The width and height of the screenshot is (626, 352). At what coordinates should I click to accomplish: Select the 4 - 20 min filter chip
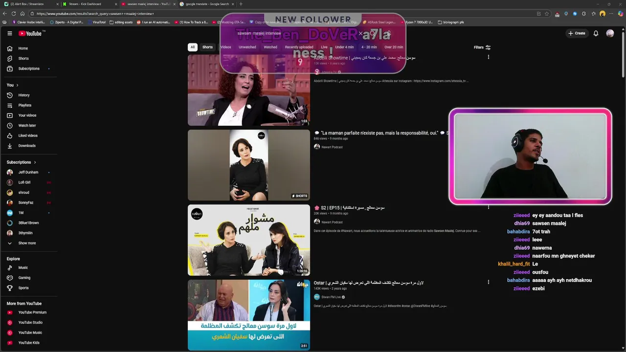coord(369,47)
